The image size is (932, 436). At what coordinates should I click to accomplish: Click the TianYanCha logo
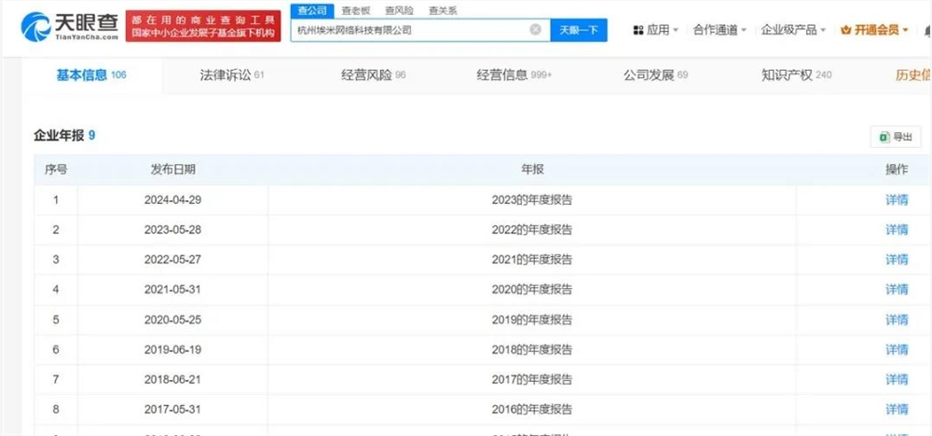[x=69, y=26]
